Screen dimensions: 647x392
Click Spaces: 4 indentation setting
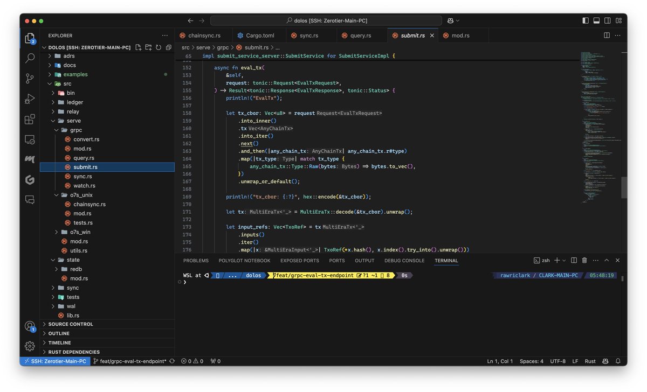click(x=532, y=361)
